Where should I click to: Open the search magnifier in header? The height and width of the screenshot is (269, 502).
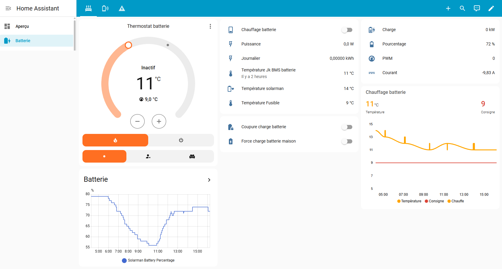click(462, 8)
